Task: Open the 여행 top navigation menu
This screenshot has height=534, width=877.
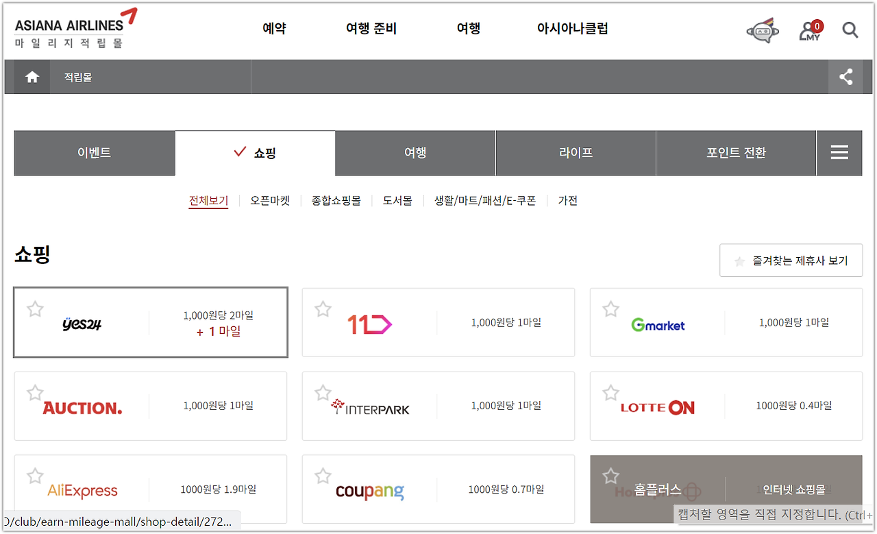Action: coord(469,29)
